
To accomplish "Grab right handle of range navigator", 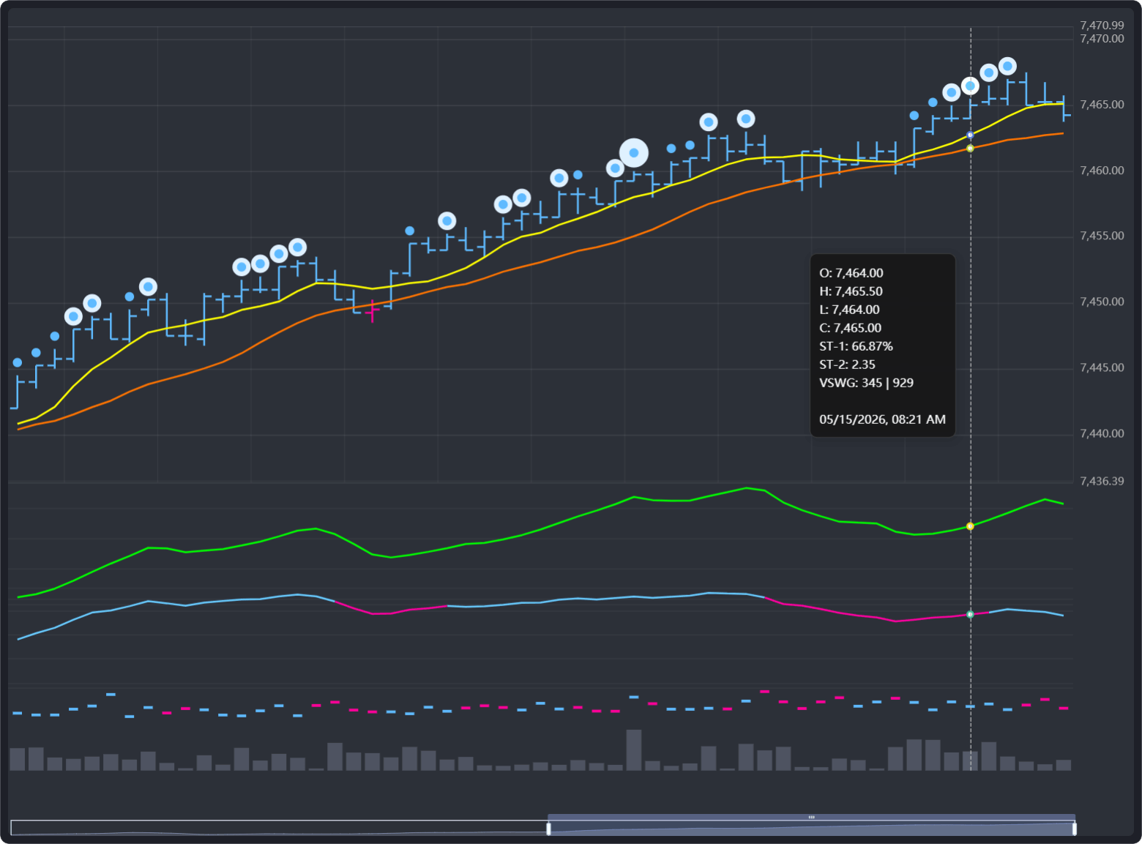I will 1075,829.
